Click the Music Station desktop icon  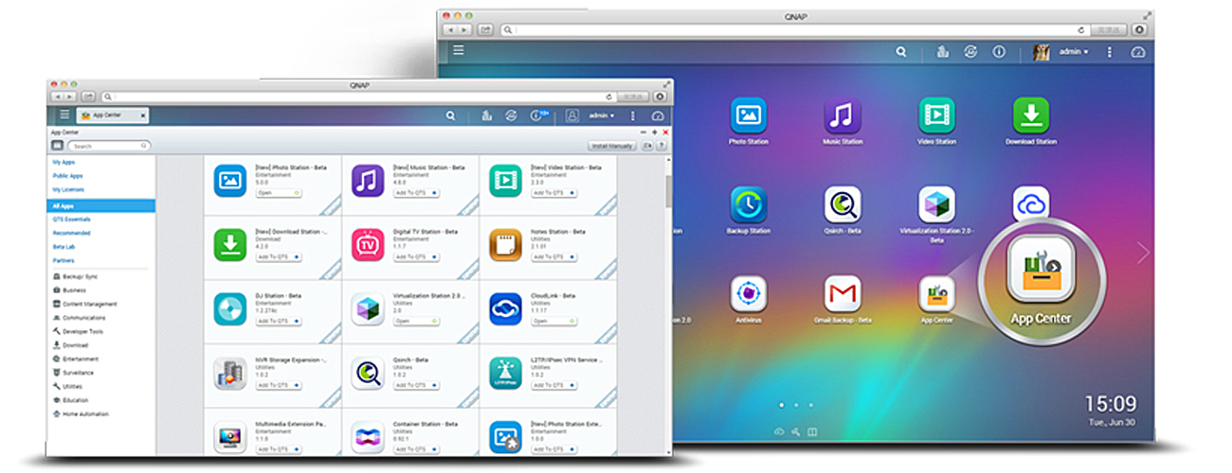[842, 115]
